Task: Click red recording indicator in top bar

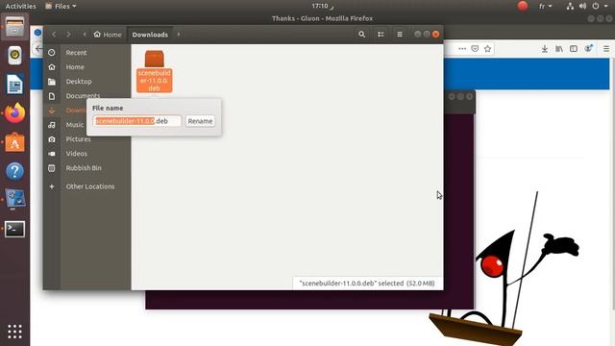Action: [x=522, y=6]
